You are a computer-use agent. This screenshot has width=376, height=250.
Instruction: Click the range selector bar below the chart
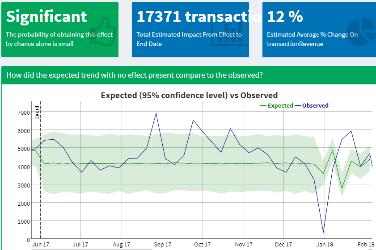click(92, 249)
